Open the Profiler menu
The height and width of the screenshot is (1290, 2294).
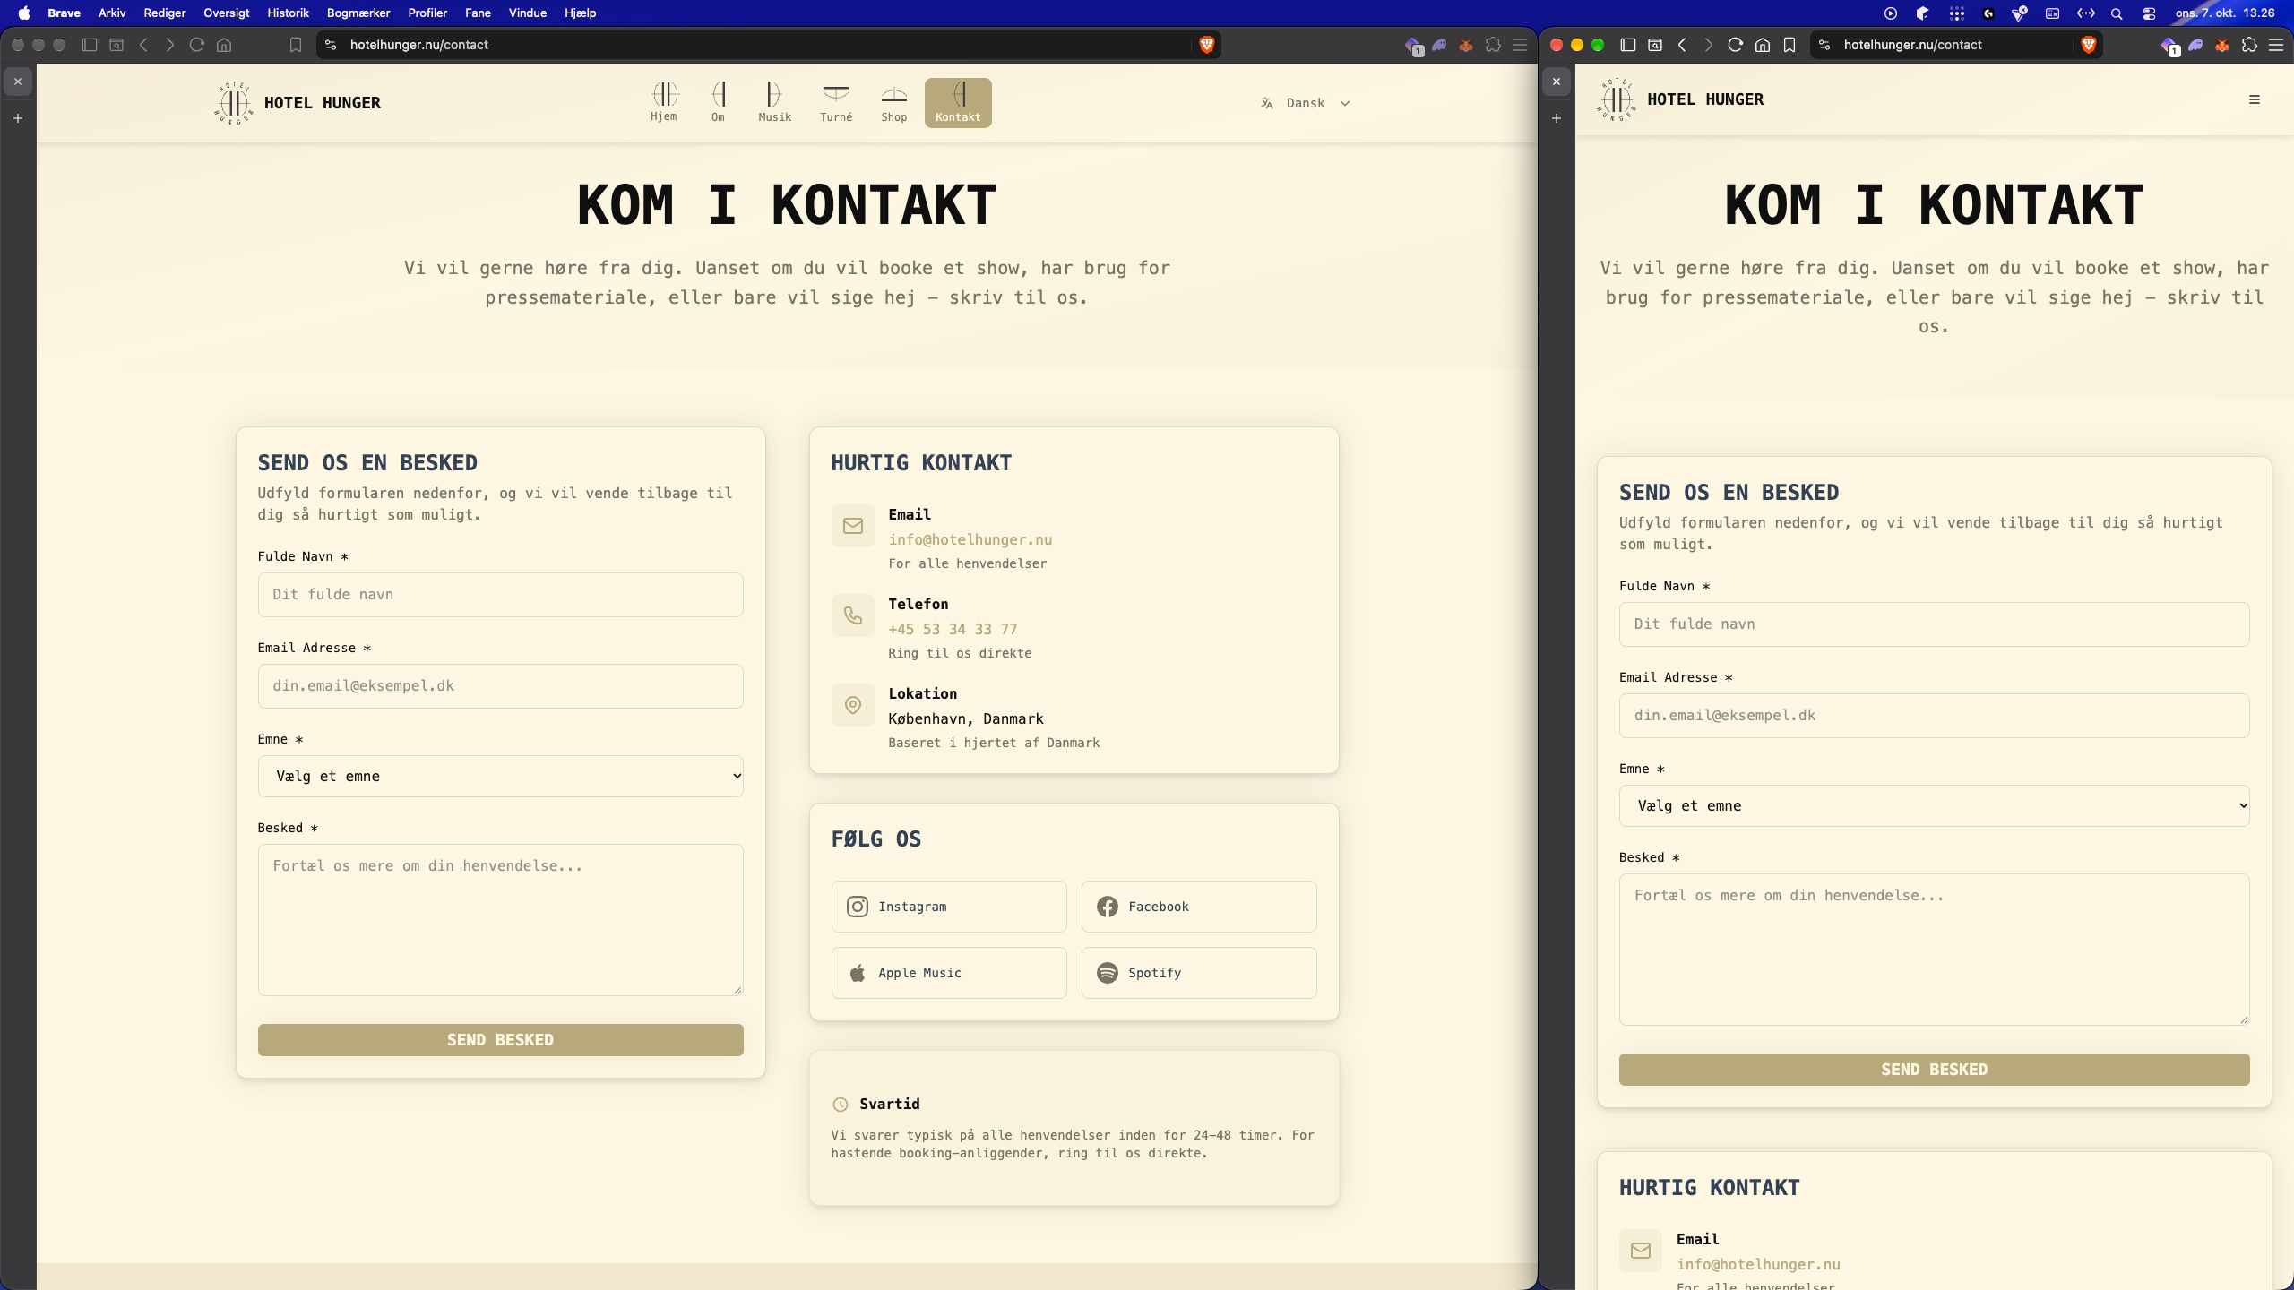point(427,13)
